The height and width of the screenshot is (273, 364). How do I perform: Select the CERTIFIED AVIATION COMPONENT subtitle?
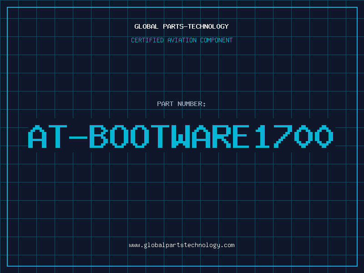(x=182, y=40)
